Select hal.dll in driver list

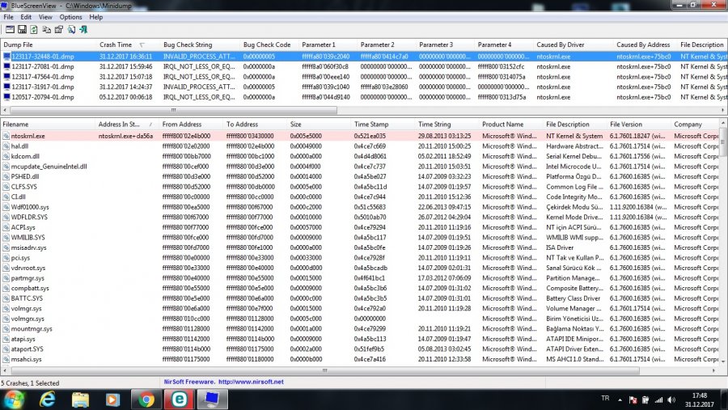(x=19, y=146)
